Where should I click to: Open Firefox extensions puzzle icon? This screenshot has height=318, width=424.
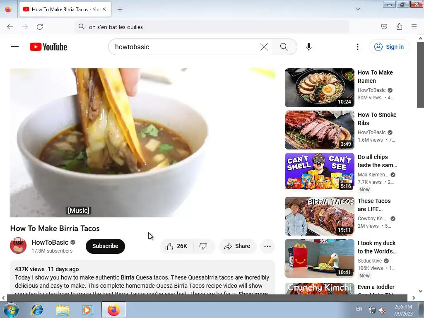[399, 26]
